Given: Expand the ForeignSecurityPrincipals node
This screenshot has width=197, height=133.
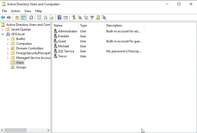Looking at the screenshot, I should (8, 53).
